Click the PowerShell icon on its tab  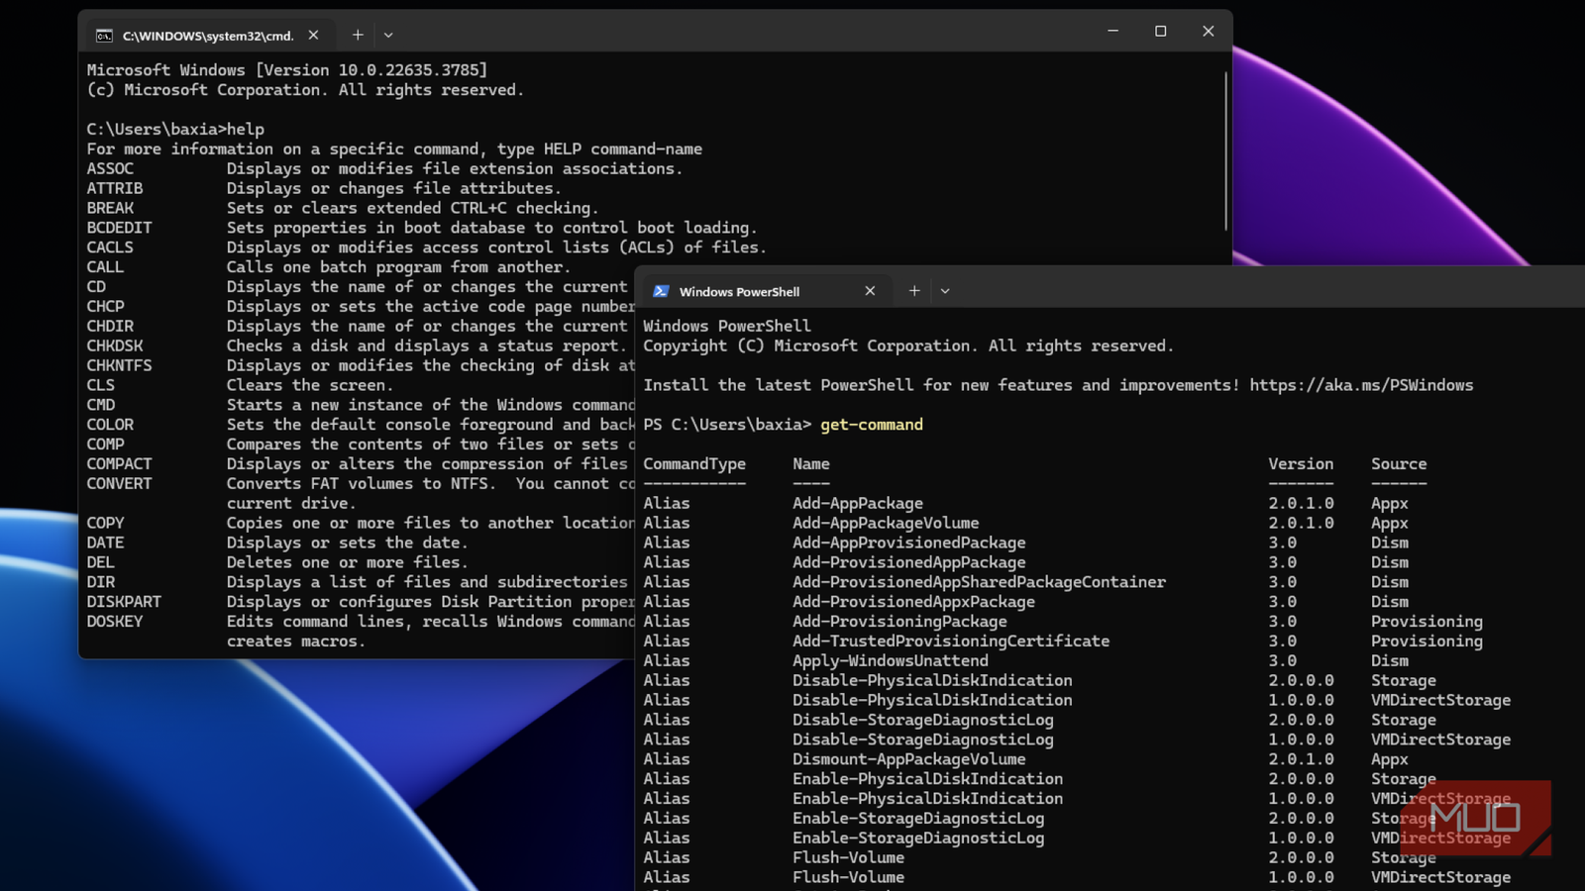(x=661, y=291)
